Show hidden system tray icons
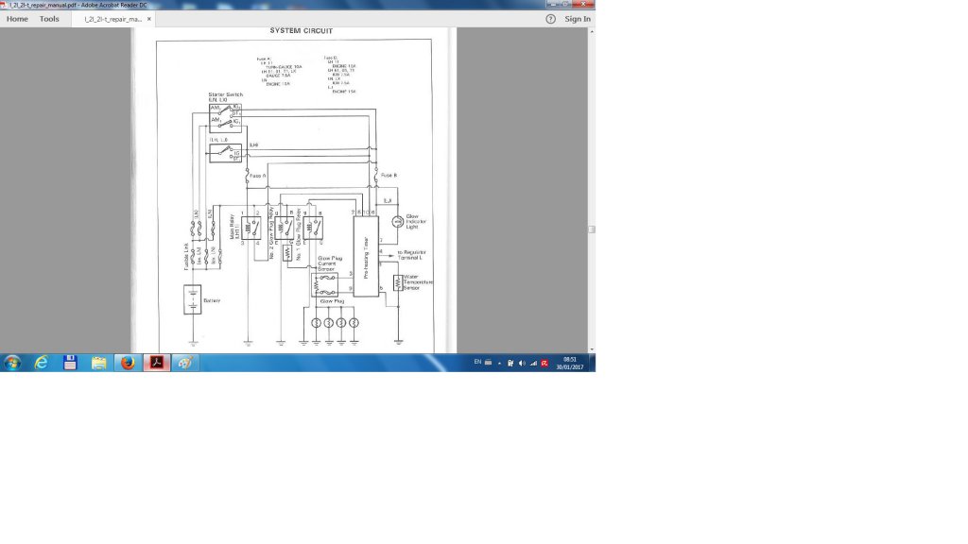Image resolution: width=968 pixels, height=544 pixels. [x=499, y=363]
